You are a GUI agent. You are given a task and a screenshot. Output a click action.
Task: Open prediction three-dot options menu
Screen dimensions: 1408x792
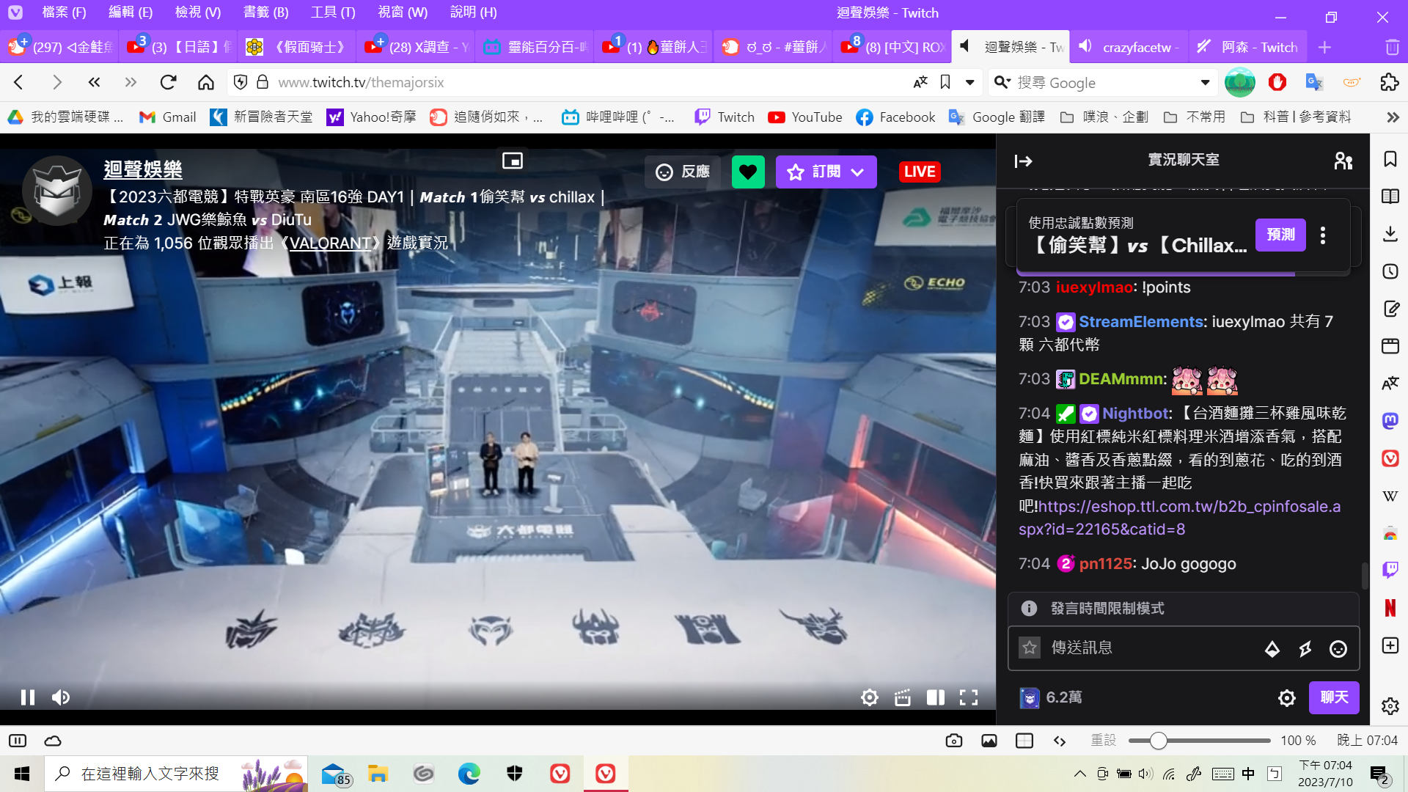1323,235
